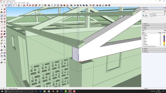Toggle visibility of Paredes layer
Image resolution: width=166 pixels, height=93 pixels.
[160, 38]
